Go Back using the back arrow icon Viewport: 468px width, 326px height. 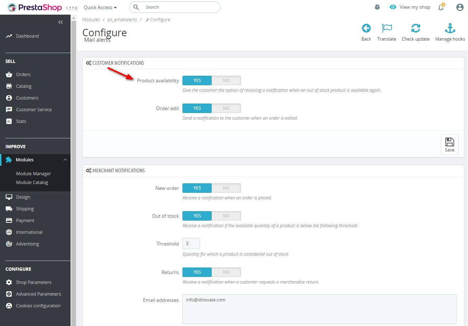[x=366, y=31]
